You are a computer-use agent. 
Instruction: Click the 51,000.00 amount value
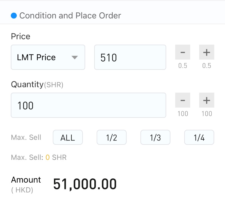85,184
